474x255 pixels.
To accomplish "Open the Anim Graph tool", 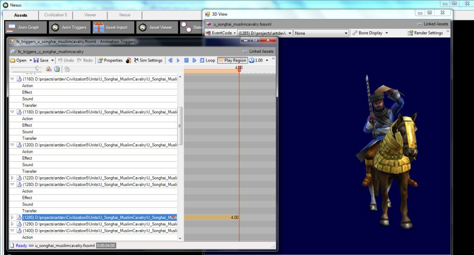I will click(26, 27).
